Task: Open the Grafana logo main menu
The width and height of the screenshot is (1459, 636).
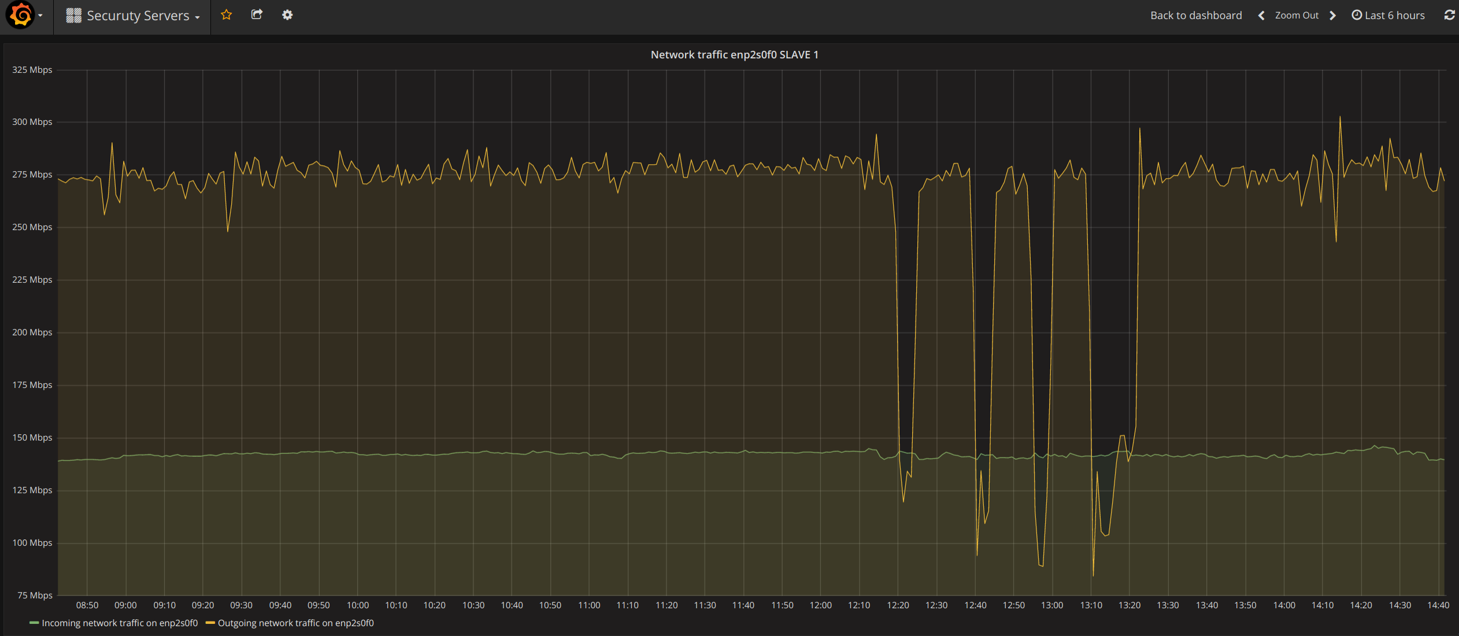Action: [x=21, y=15]
